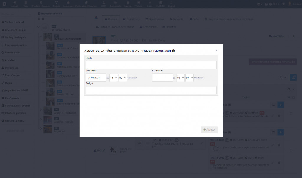This screenshot has width=302, height=178.
Task: Click into the Libellé text field
Action: pyautogui.click(x=151, y=65)
